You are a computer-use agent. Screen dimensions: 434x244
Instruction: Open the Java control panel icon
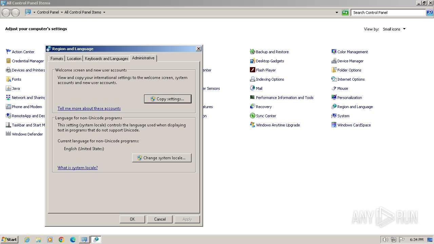(8, 88)
